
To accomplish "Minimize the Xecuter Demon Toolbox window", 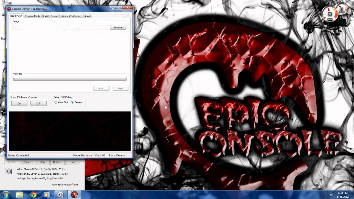I will tap(113, 8).
